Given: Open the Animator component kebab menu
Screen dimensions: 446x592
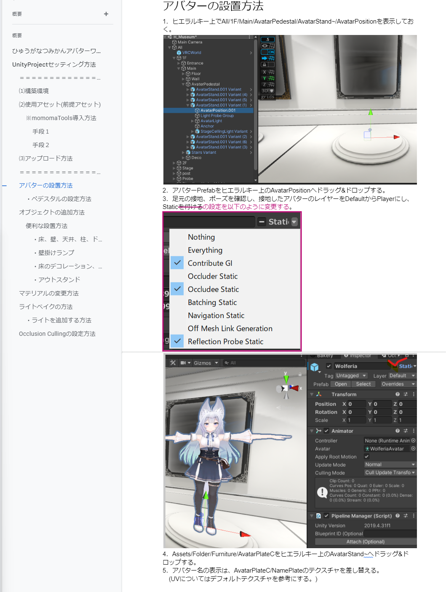Looking at the screenshot, I should [414, 431].
